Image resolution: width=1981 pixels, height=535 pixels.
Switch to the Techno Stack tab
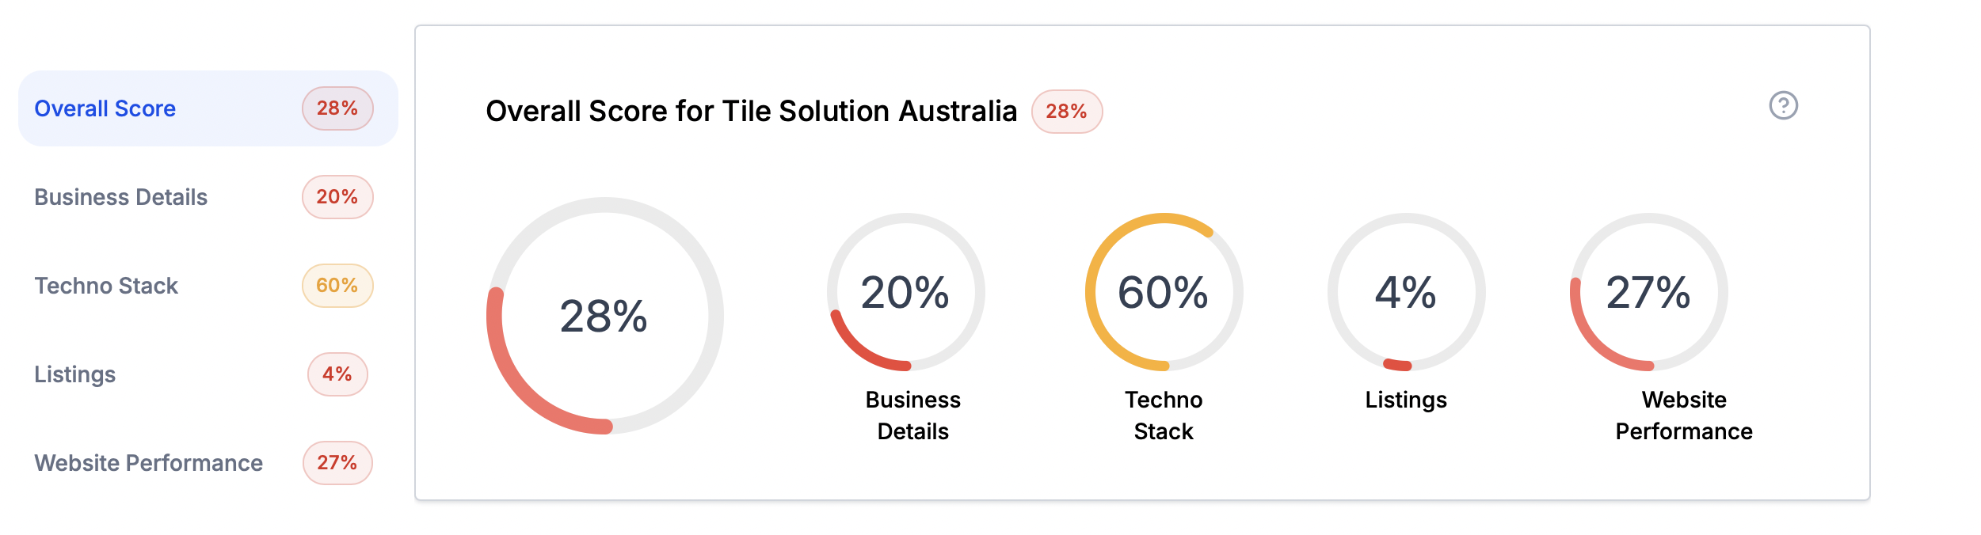(x=106, y=286)
